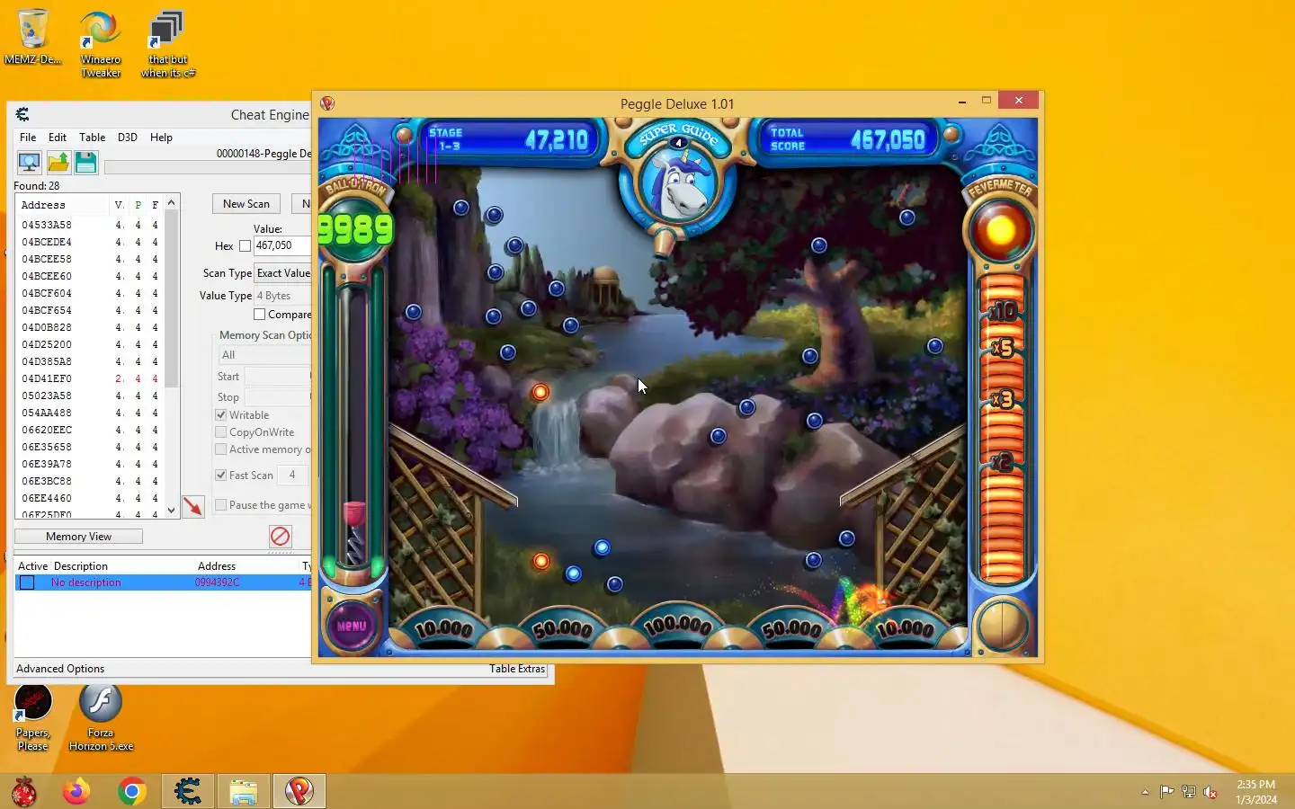The height and width of the screenshot is (809, 1295).
Task: Toggle the Writable checkbox
Action: (220, 415)
